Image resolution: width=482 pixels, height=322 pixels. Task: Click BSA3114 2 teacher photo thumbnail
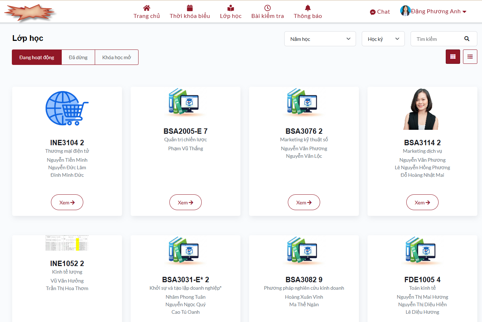click(422, 109)
